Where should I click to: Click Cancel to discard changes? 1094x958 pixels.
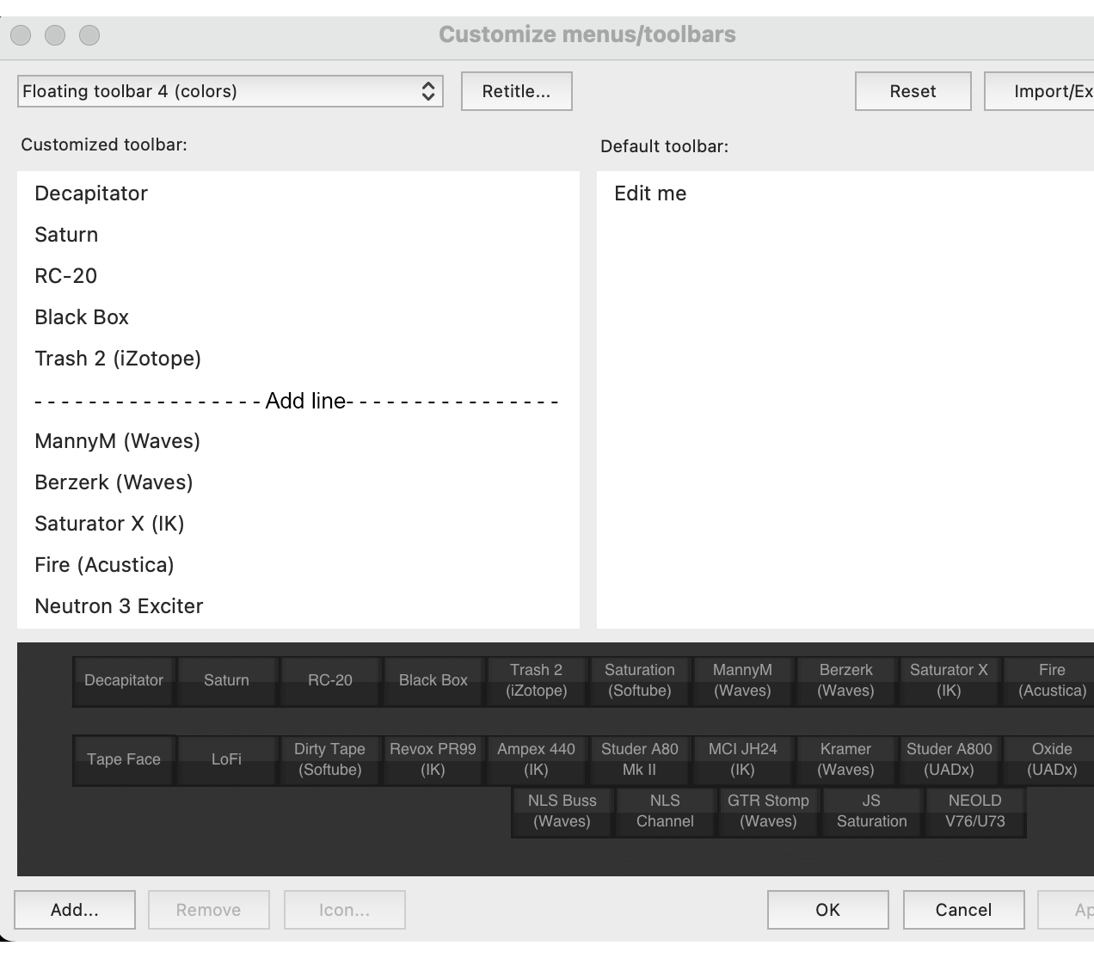(963, 910)
